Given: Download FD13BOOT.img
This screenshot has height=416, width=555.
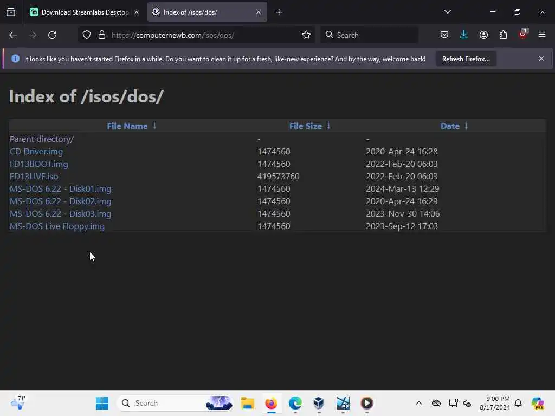Looking at the screenshot, I should (x=38, y=164).
